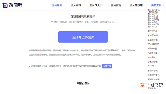Go to 图片改大小 in navigation

point(96,5)
